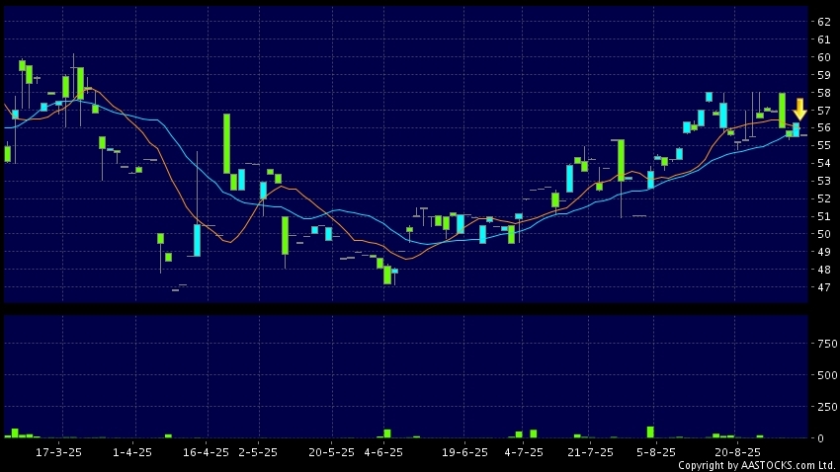Click the 2-5-25 date label

258,452
